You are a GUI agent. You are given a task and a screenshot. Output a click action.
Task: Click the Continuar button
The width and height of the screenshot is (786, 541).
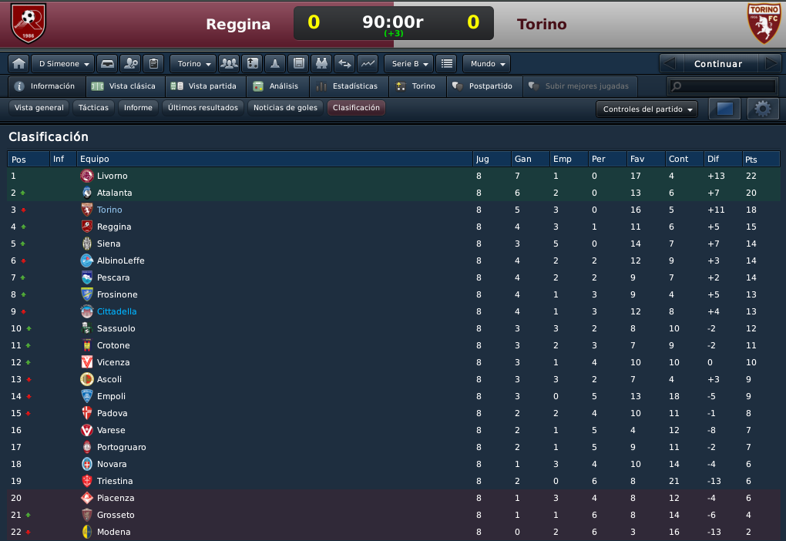(x=718, y=64)
